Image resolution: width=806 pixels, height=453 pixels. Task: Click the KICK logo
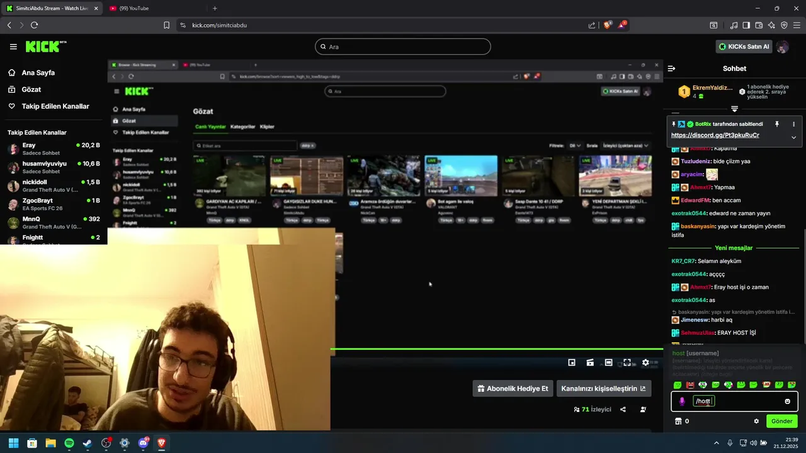(45, 47)
